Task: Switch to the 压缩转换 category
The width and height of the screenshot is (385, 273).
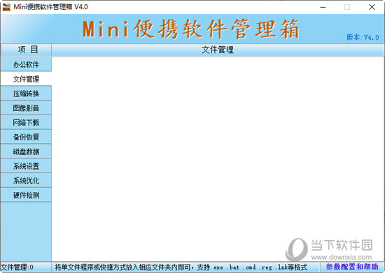Action: coord(26,94)
